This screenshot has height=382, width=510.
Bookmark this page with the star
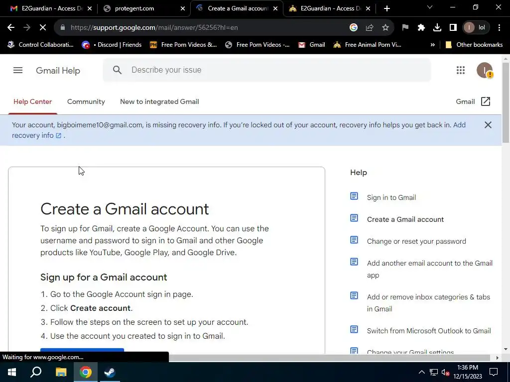point(385,28)
